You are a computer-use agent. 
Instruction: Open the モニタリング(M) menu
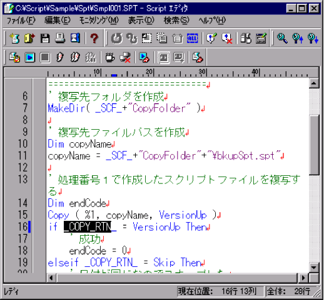[x=99, y=21]
